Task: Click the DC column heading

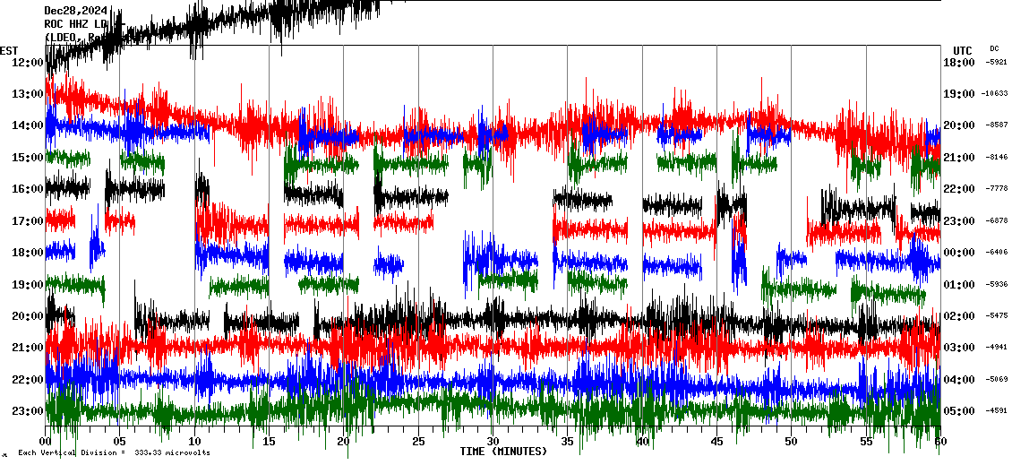Action: click(x=994, y=48)
